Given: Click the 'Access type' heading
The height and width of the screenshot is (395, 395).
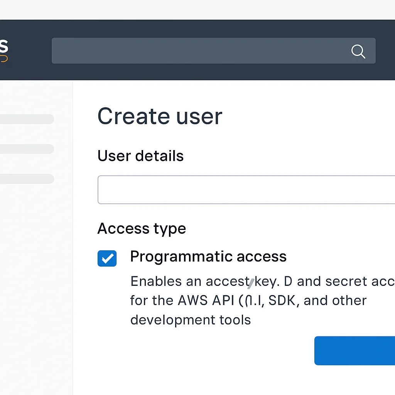Looking at the screenshot, I should coord(142,228).
